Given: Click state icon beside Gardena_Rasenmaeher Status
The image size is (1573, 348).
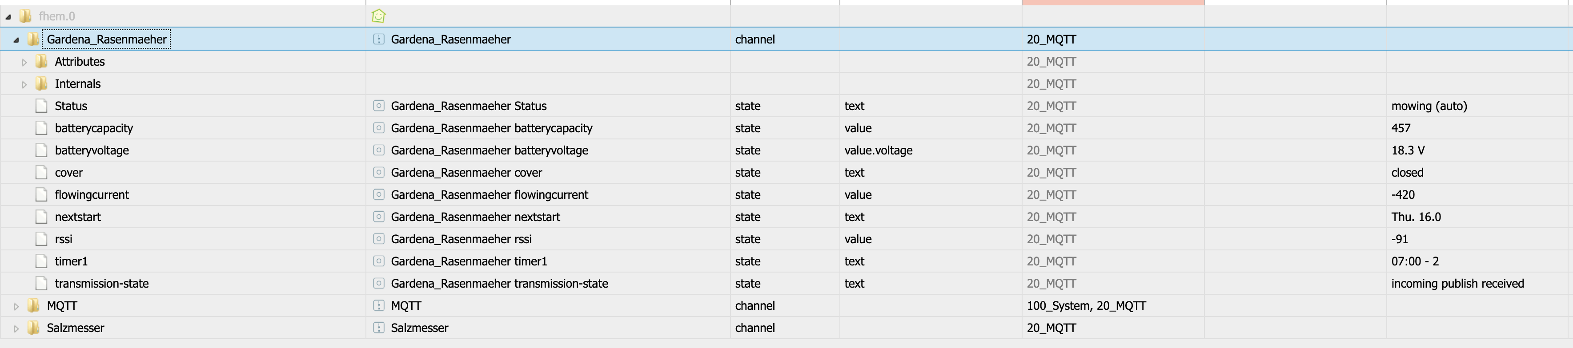Looking at the screenshot, I should pyautogui.click(x=379, y=106).
